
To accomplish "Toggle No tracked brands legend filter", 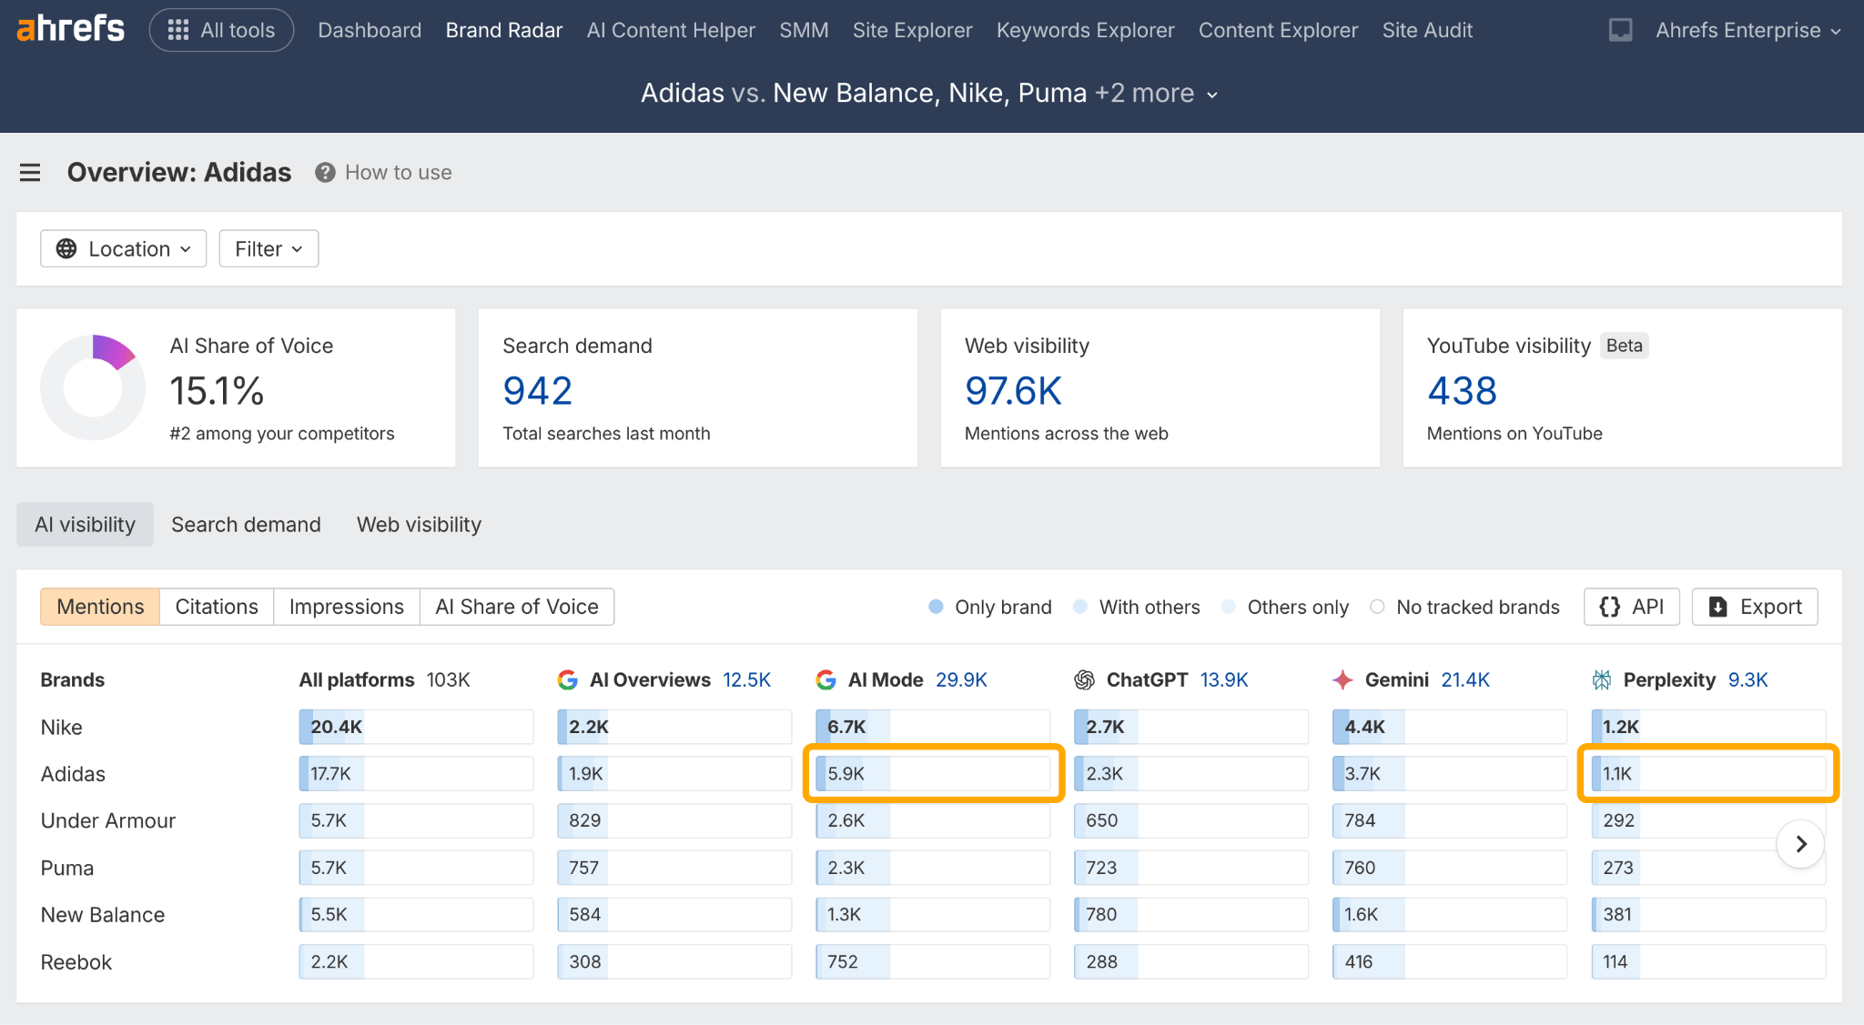I will pos(1464,607).
